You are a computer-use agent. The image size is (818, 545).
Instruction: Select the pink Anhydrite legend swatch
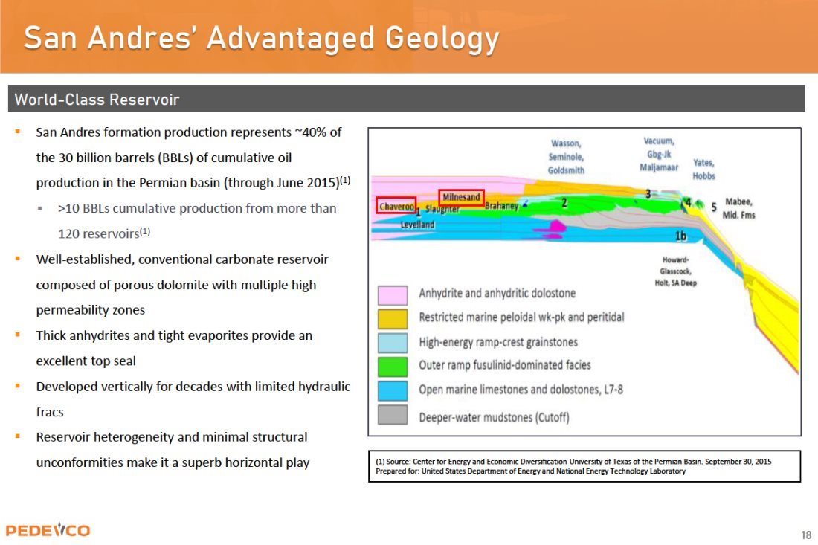[x=393, y=295]
